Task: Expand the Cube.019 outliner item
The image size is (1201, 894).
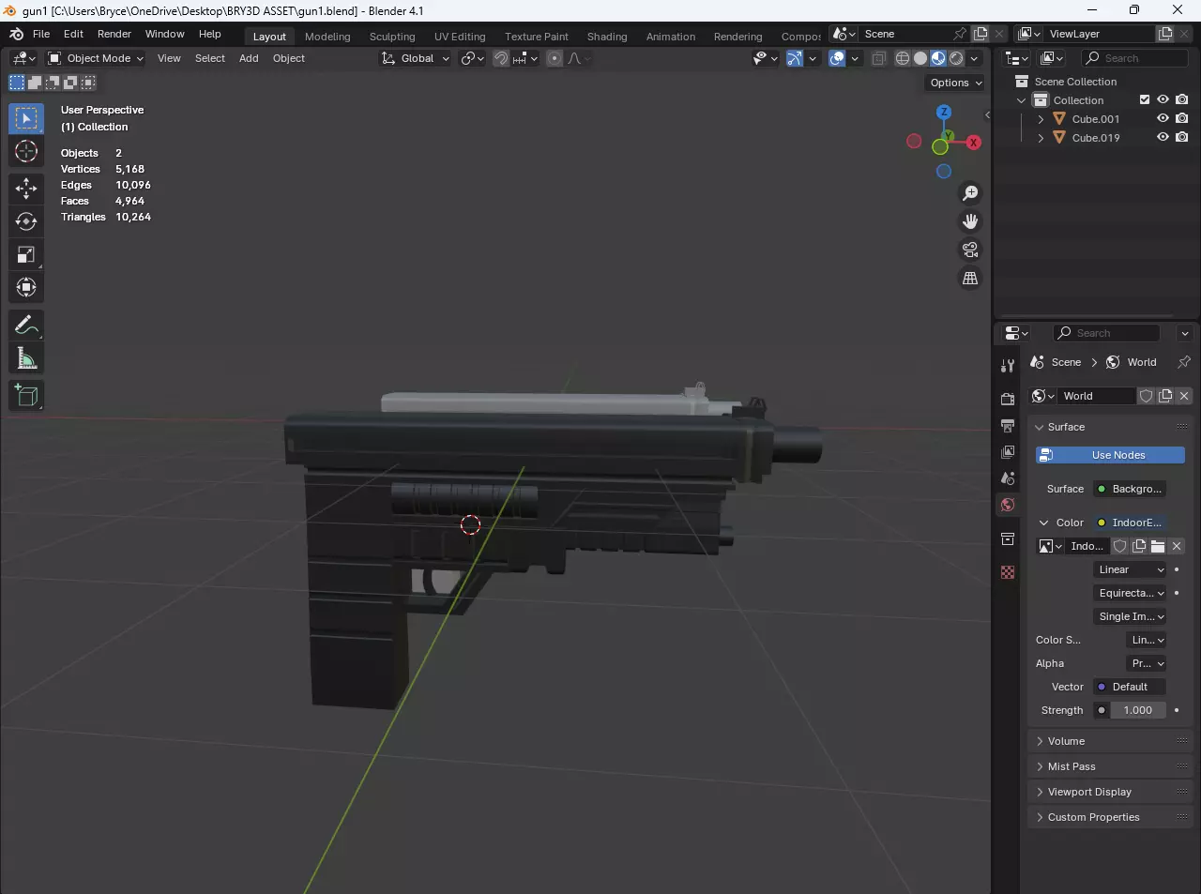Action: tap(1041, 138)
